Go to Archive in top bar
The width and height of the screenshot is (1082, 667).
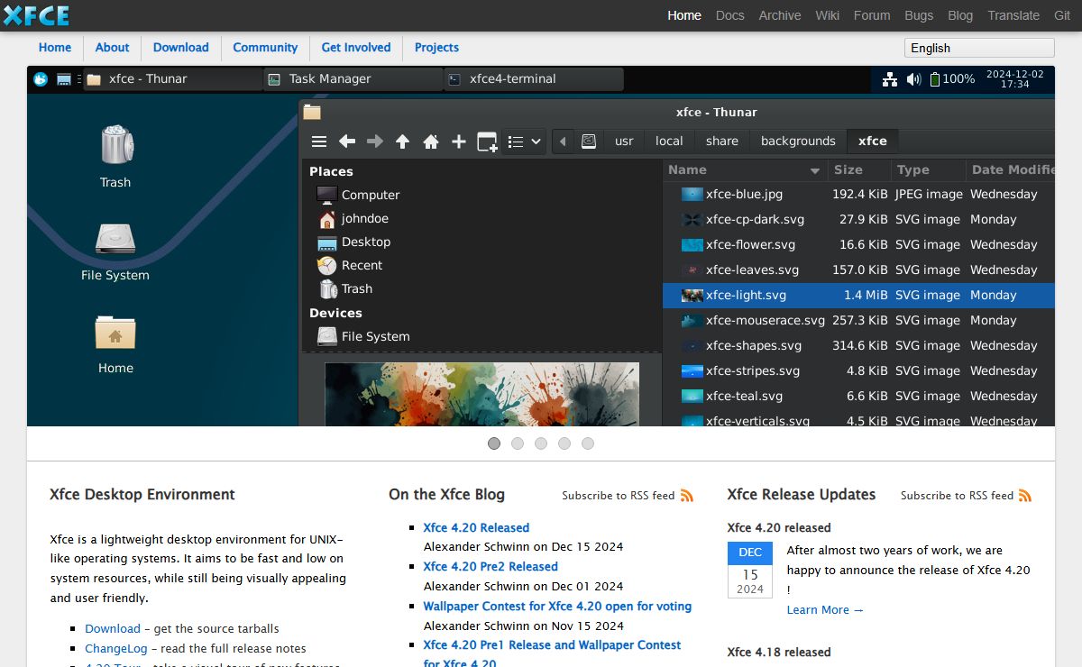[780, 15]
